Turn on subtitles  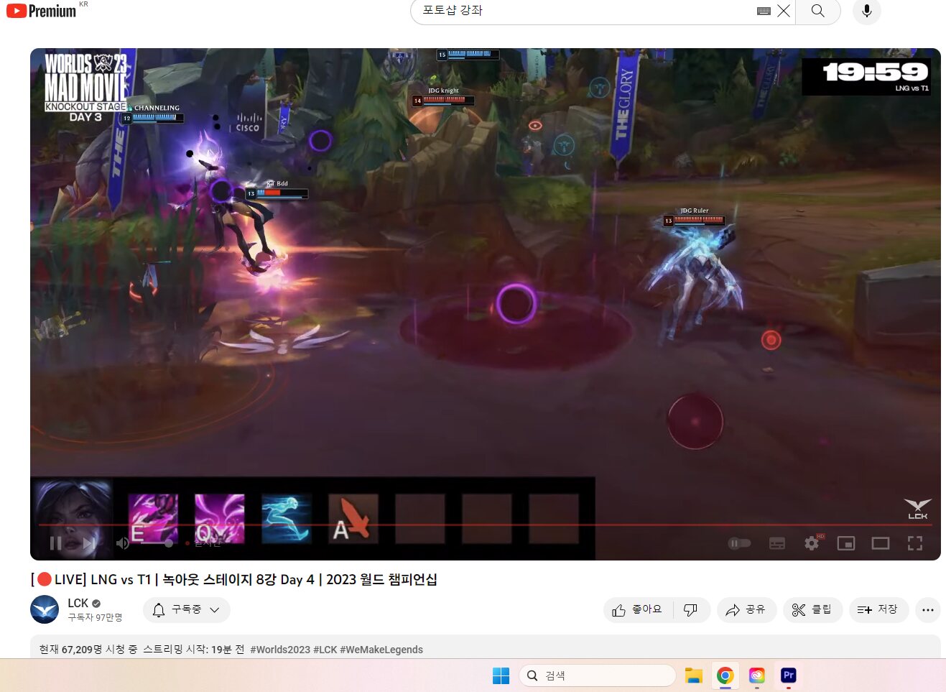tap(777, 543)
